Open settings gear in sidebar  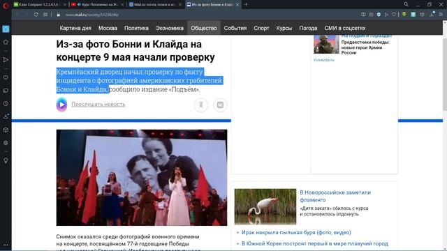[x=6, y=143]
